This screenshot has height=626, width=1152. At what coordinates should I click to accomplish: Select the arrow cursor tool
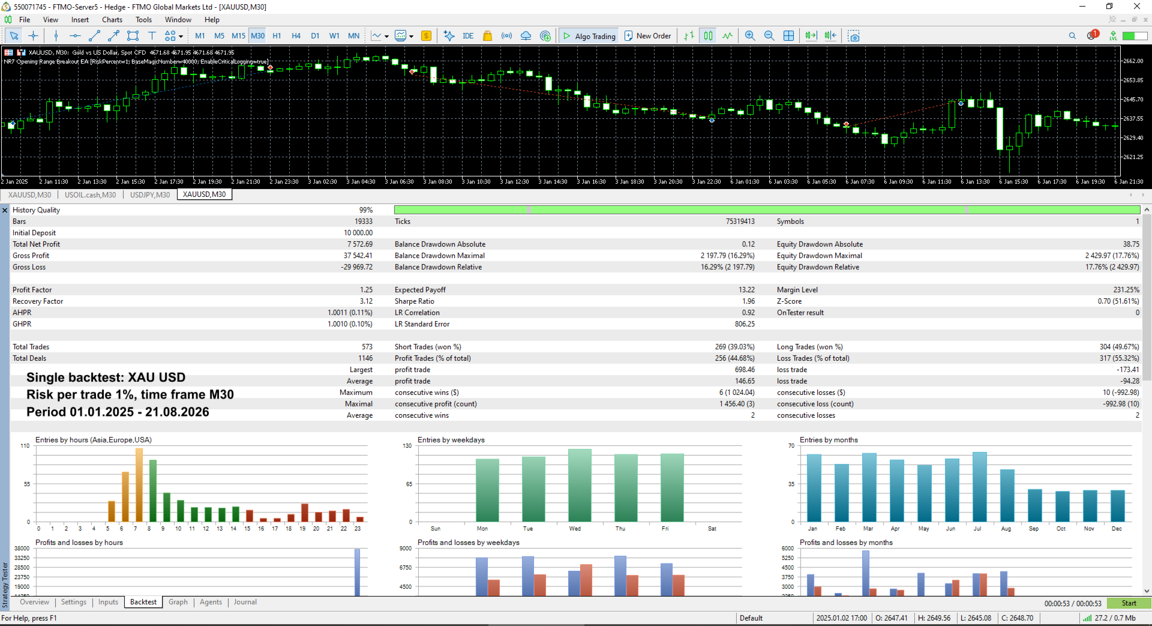14,36
